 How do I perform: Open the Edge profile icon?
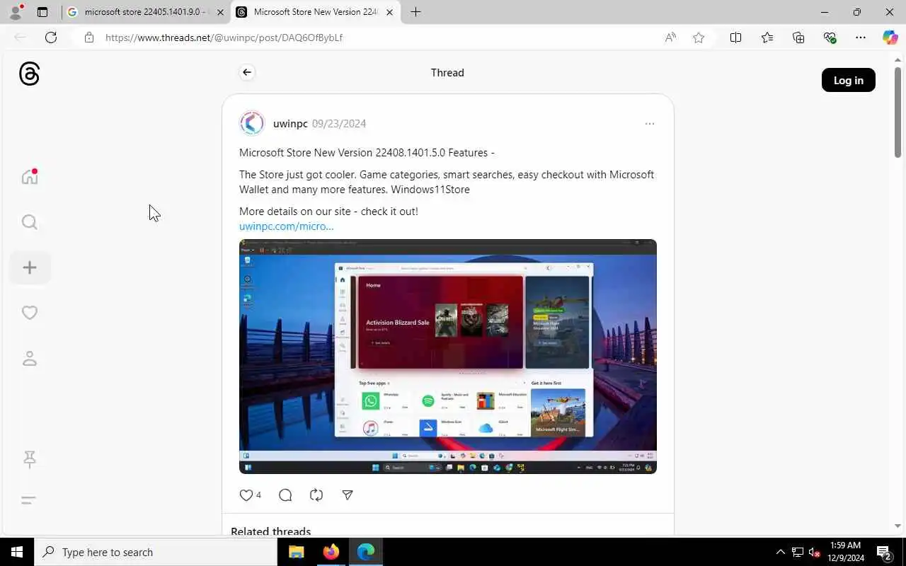tap(16, 12)
